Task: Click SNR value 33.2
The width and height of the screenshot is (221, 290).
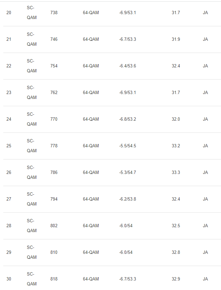Action: point(176,146)
